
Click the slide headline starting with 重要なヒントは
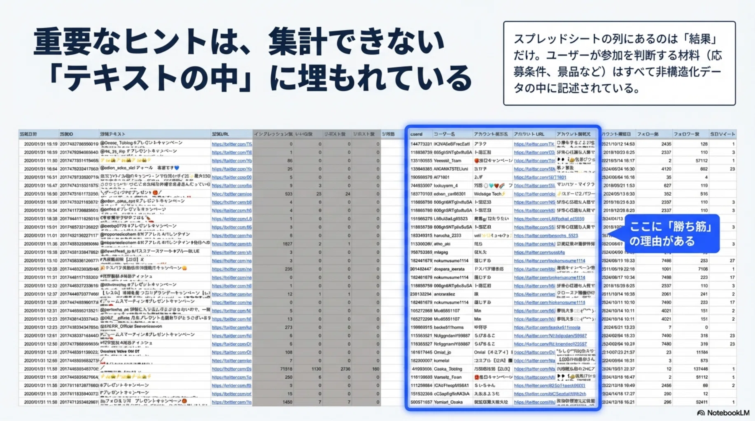[252, 59]
